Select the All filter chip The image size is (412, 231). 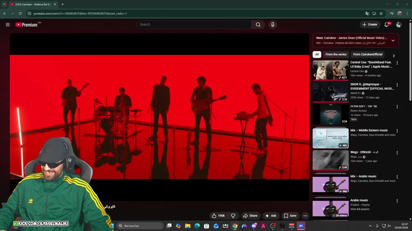pyautogui.click(x=317, y=55)
